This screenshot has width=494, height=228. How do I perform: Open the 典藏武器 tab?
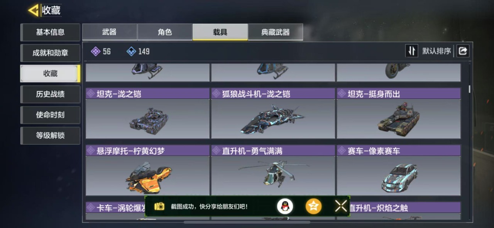pyautogui.click(x=275, y=32)
